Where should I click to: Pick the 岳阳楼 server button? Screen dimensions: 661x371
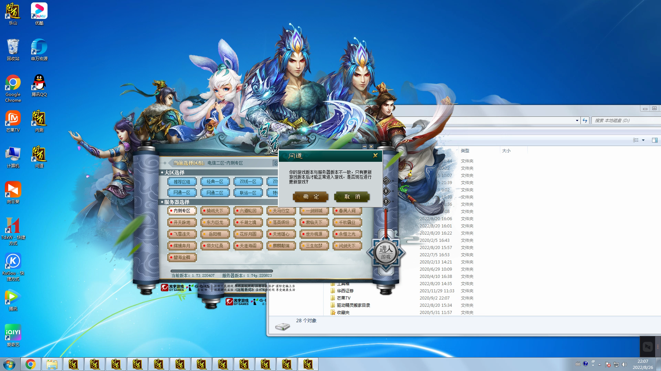(x=215, y=234)
